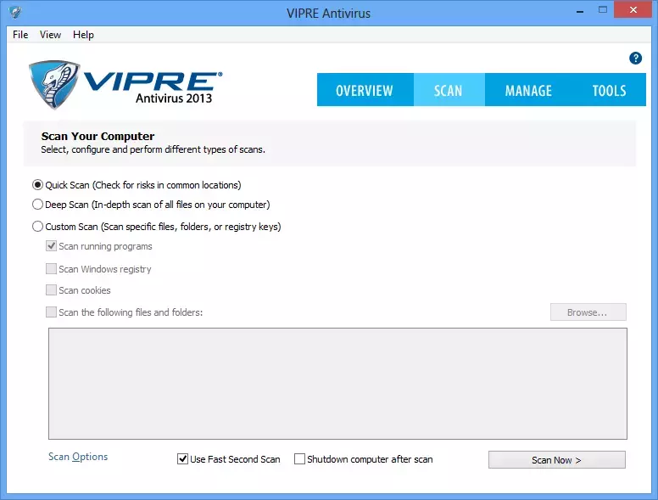Open the File menu
Screen dimensions: 658x500
(x=20, y=35)
